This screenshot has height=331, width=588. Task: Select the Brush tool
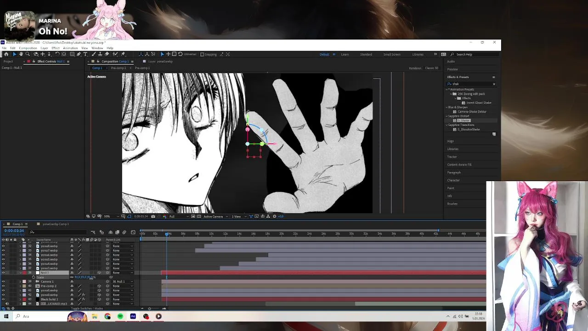[x=94, y=54]
